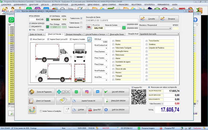The image size is (208, 130).
Task: Open the map route icon button
Action: tap(32, 110)
